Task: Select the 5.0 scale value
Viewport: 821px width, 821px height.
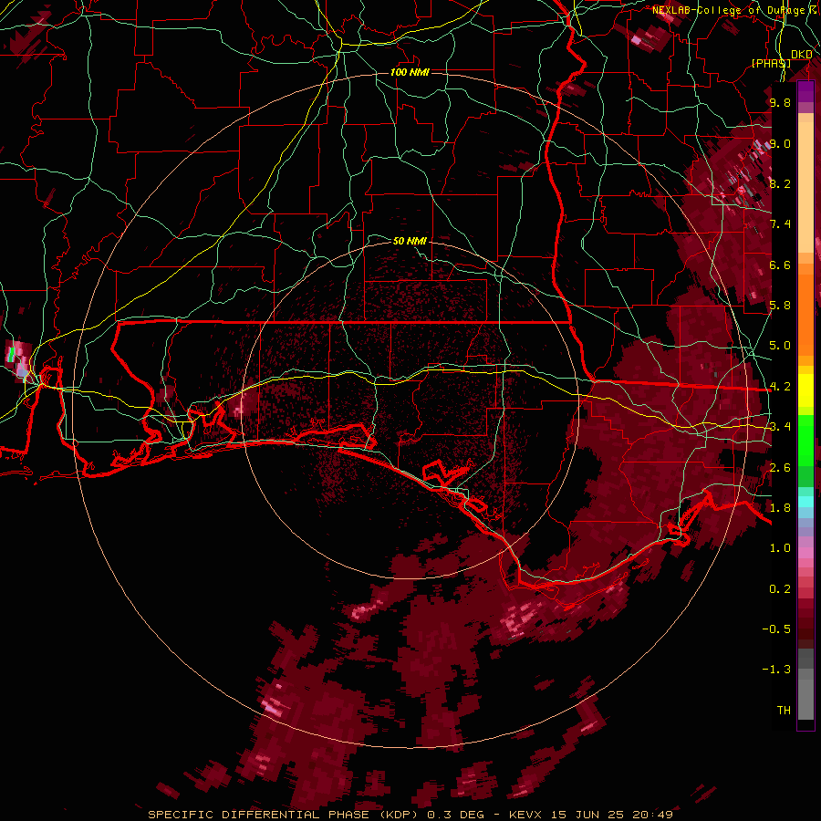Action: click(x=780, y=346)
